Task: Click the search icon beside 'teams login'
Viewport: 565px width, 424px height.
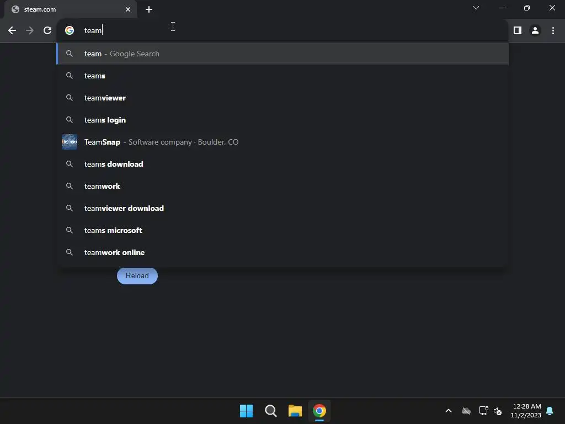Action: point(70,120)
